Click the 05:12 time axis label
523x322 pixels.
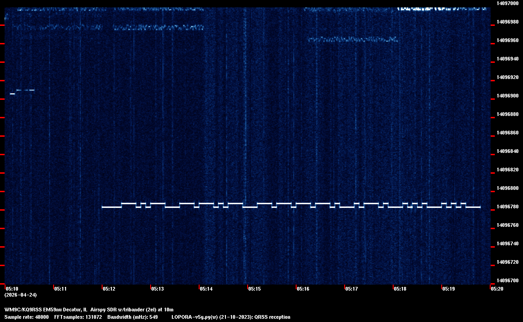point(109,289)
